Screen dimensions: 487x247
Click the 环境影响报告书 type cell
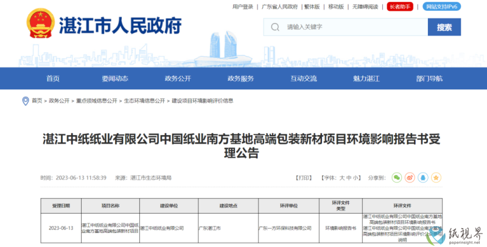tap(341, 228)
